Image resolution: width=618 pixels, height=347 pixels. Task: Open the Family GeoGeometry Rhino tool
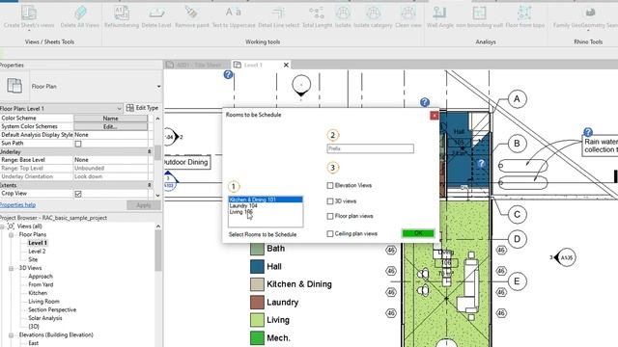pos(590,17)
